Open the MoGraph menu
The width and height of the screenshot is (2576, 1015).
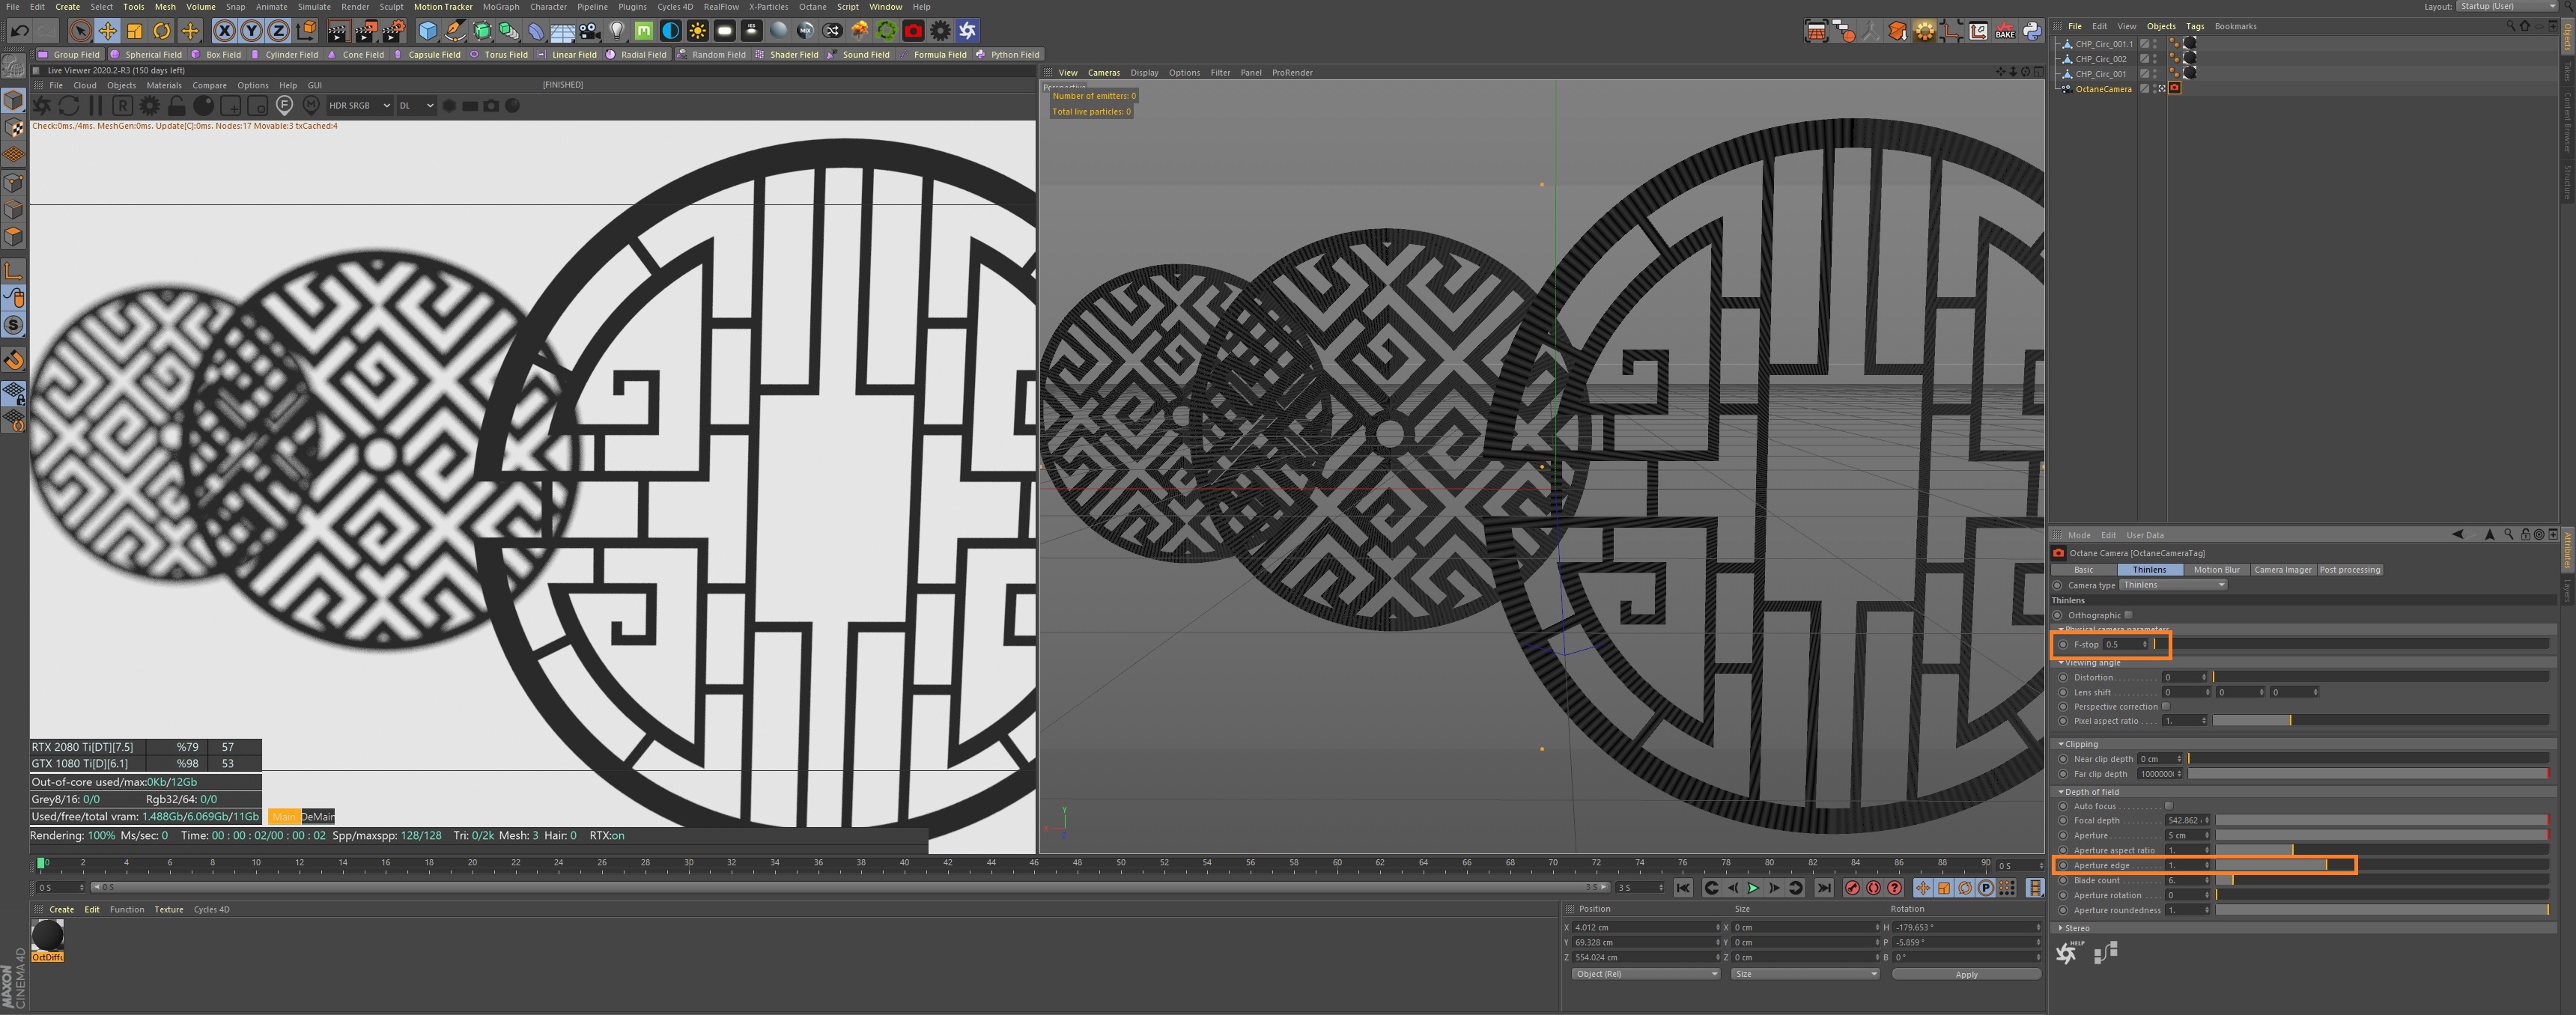point(501,7)
